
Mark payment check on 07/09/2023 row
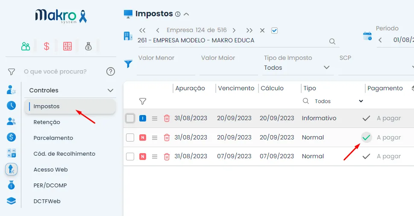coord(366,156)
